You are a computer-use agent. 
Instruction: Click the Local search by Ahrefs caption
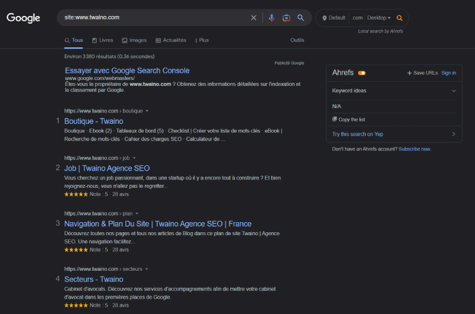380,31
